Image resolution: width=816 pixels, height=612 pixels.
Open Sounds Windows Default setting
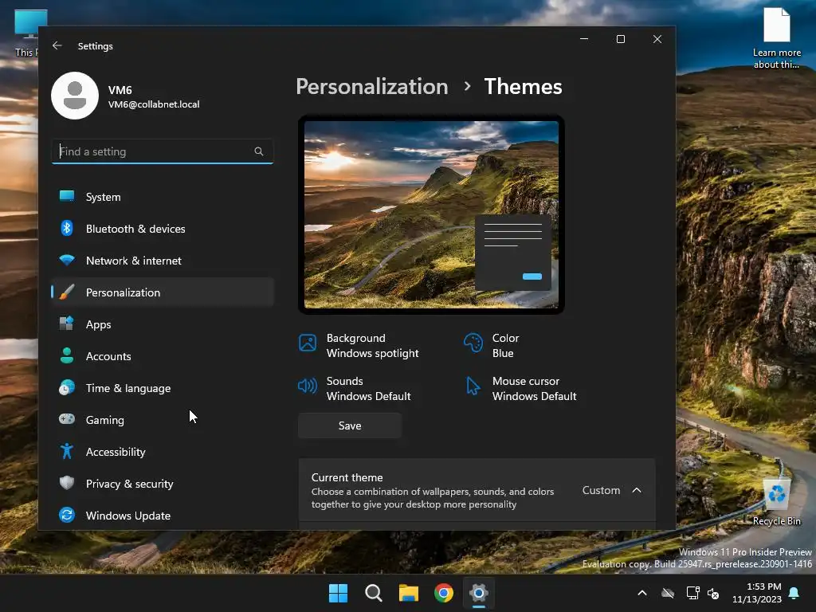click(x=355, y=389)
